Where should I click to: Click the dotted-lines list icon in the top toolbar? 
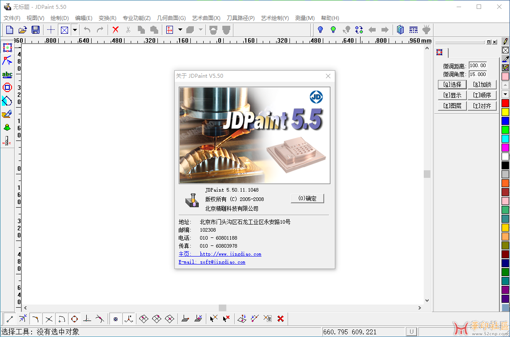click(x=414, y=30)
